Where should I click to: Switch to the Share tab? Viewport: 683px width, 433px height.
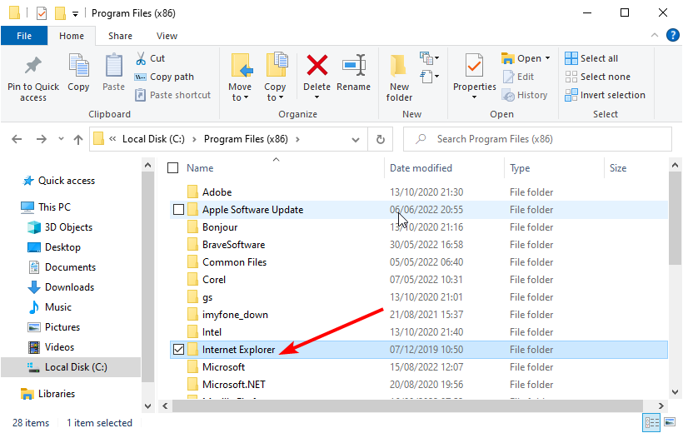pyautogui.click(x=120, y=36)
